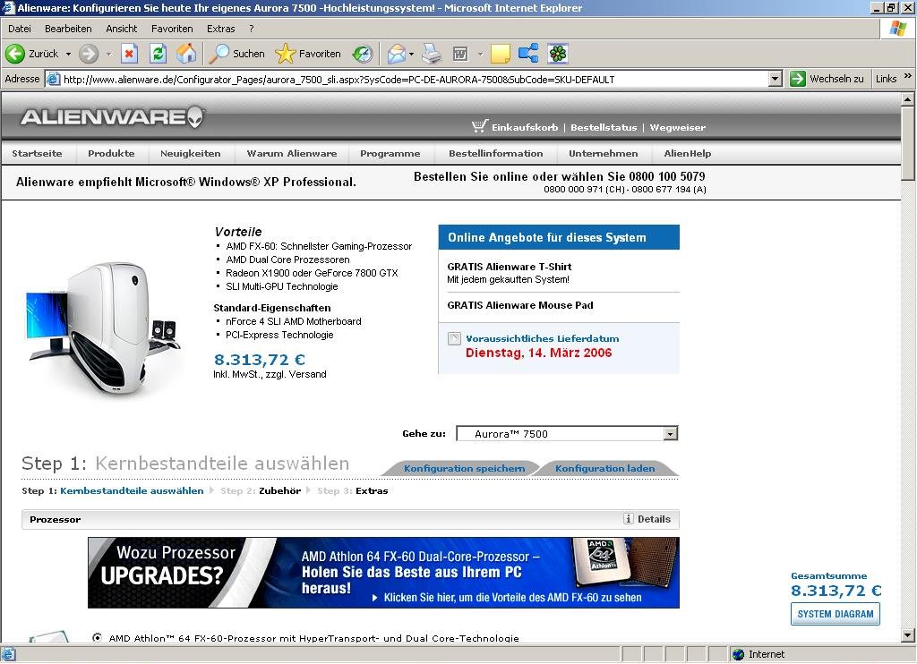Open the Mail button dropdown arrow

tap(411, 54)
